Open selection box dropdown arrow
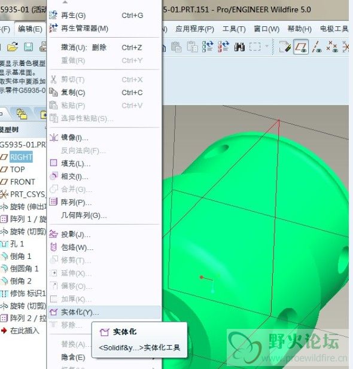 pos(267,46)
